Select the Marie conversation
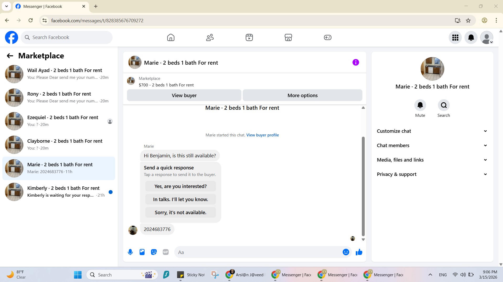 tap(59, 168)
